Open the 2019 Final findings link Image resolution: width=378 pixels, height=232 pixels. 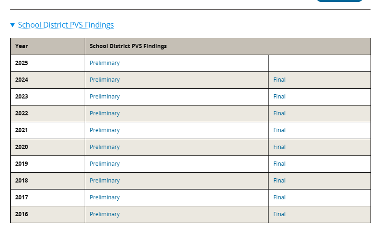[x=279, y=164]
